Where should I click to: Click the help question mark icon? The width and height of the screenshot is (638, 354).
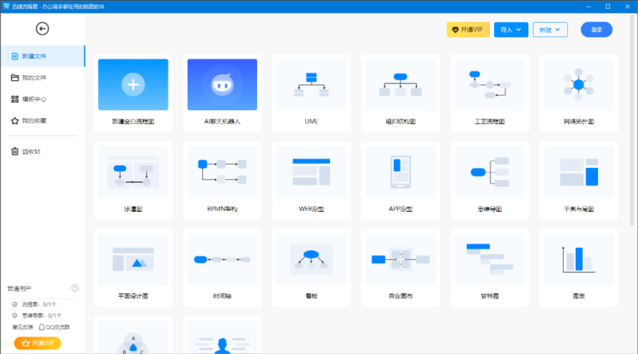[x=75, y=288]
